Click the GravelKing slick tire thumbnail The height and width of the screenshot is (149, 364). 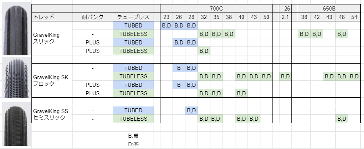16,29
